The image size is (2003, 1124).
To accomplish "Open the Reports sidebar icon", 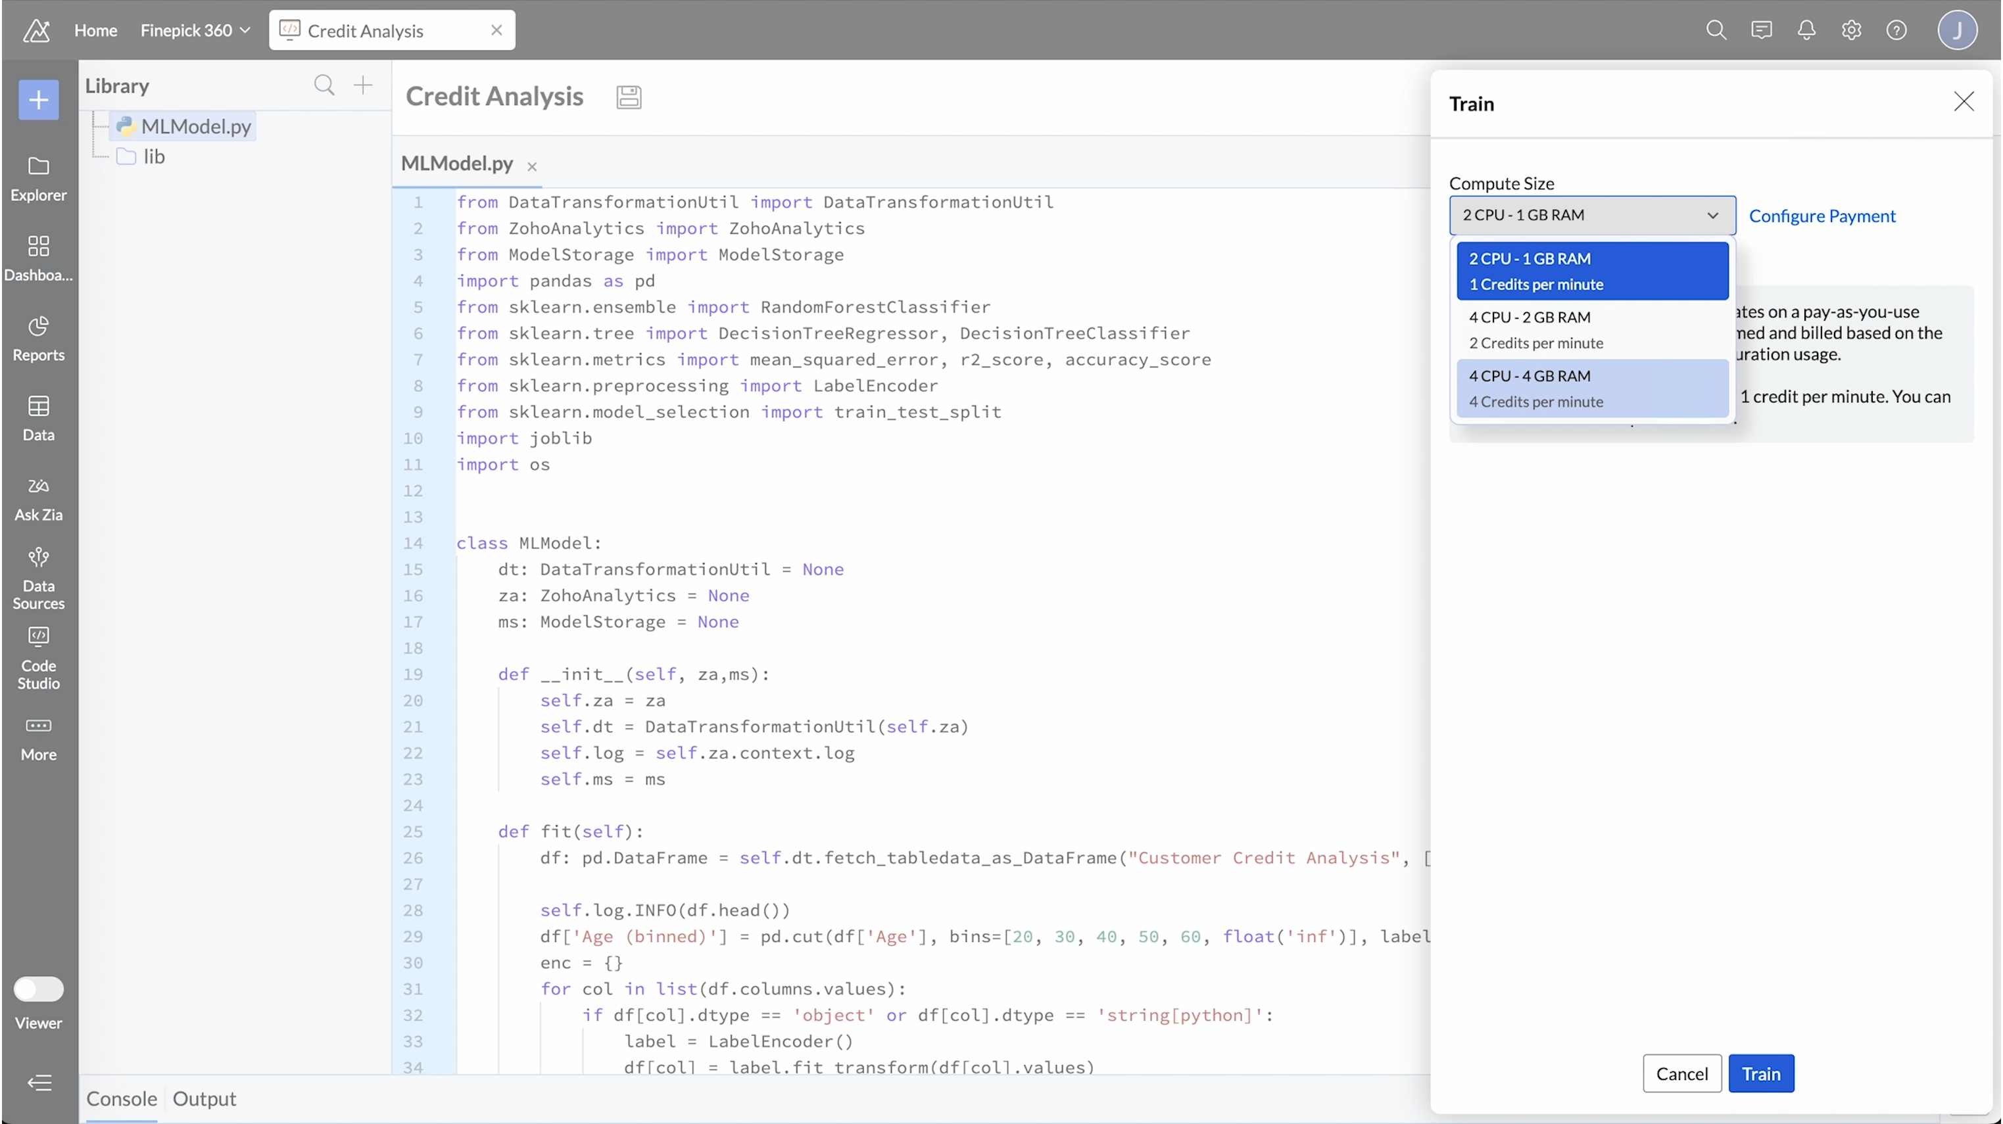I will point(38,338).
